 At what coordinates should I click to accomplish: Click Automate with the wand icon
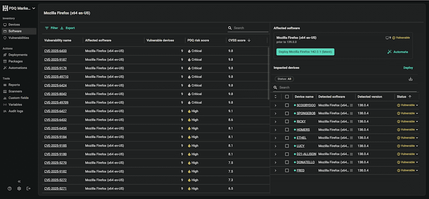coord(398,52)
